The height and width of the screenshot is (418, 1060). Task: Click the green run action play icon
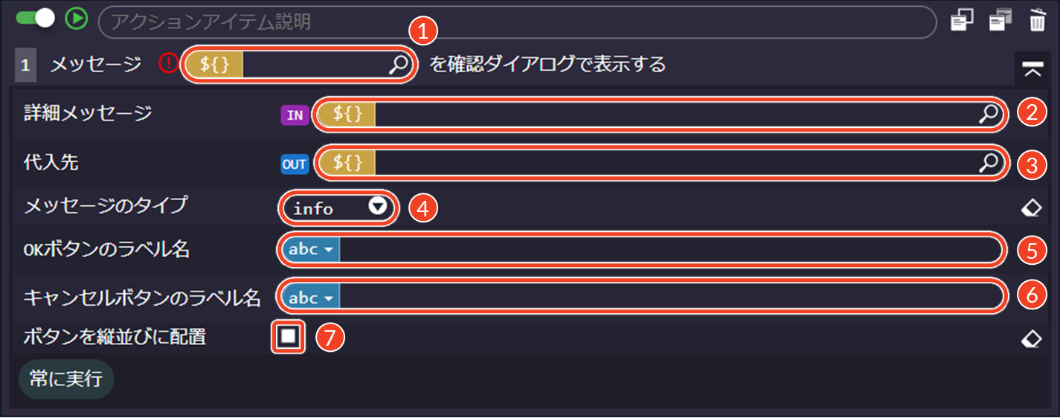pyautogui.click(x=76, y=19)
